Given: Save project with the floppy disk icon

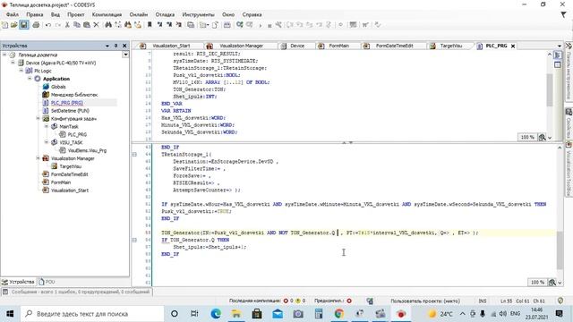Looking at the screenshot, I should pyautogui.click(x=24, y=25).
